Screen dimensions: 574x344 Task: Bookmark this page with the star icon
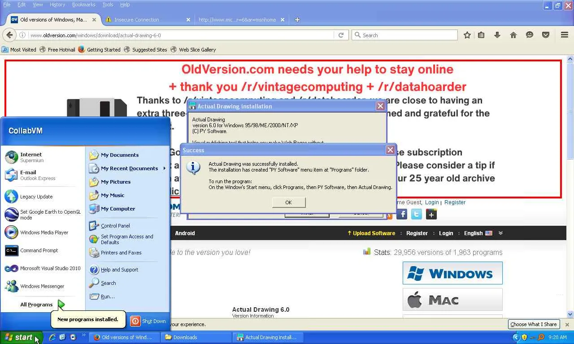[x=467, y=35]
